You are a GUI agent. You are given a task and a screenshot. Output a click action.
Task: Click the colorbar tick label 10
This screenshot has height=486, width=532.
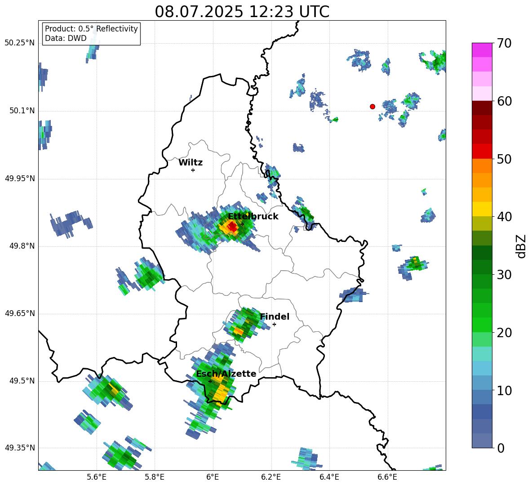pyautogui.click(x=505, y=390)
